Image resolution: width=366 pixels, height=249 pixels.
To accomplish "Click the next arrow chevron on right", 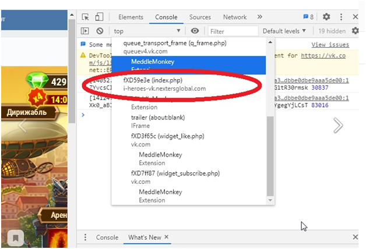I will coord(338,125).
